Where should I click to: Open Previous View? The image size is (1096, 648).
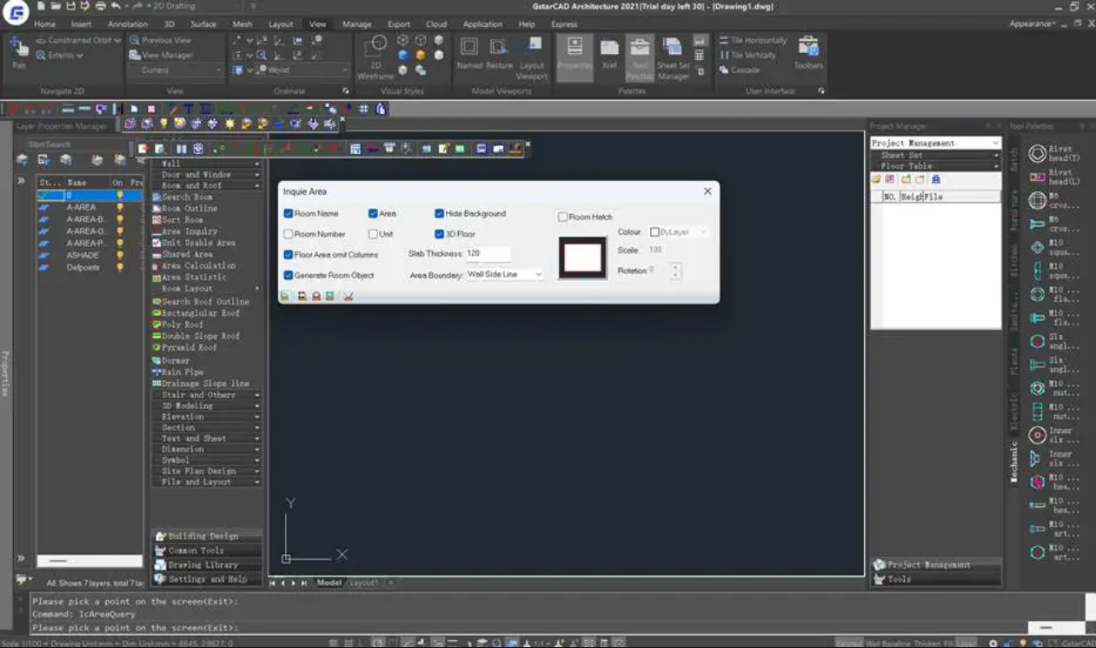[x=161, y=40]
